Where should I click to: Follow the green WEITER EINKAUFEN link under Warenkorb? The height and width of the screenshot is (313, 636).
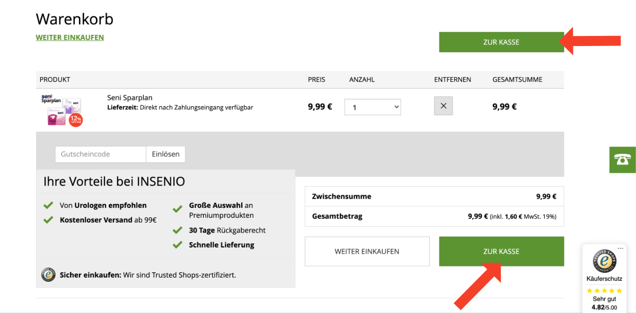70,38
